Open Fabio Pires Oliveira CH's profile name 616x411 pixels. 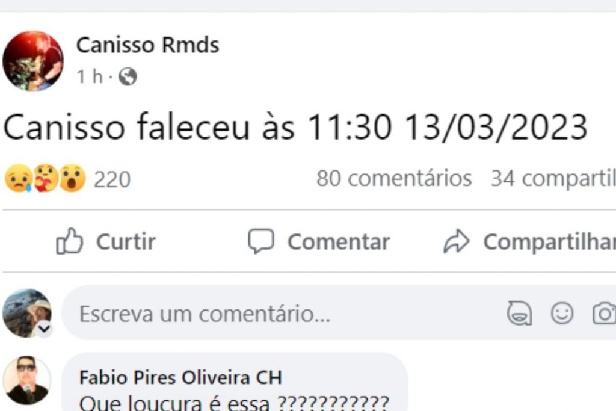[x=180, y=378]
